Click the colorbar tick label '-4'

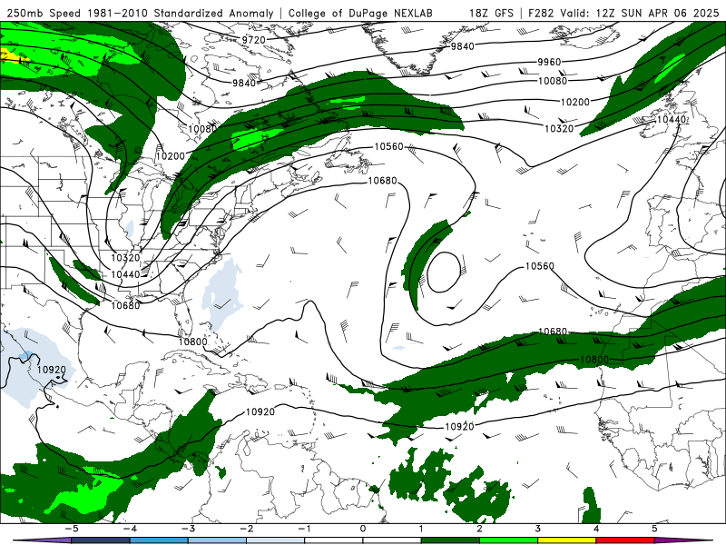tap(129, 529)
